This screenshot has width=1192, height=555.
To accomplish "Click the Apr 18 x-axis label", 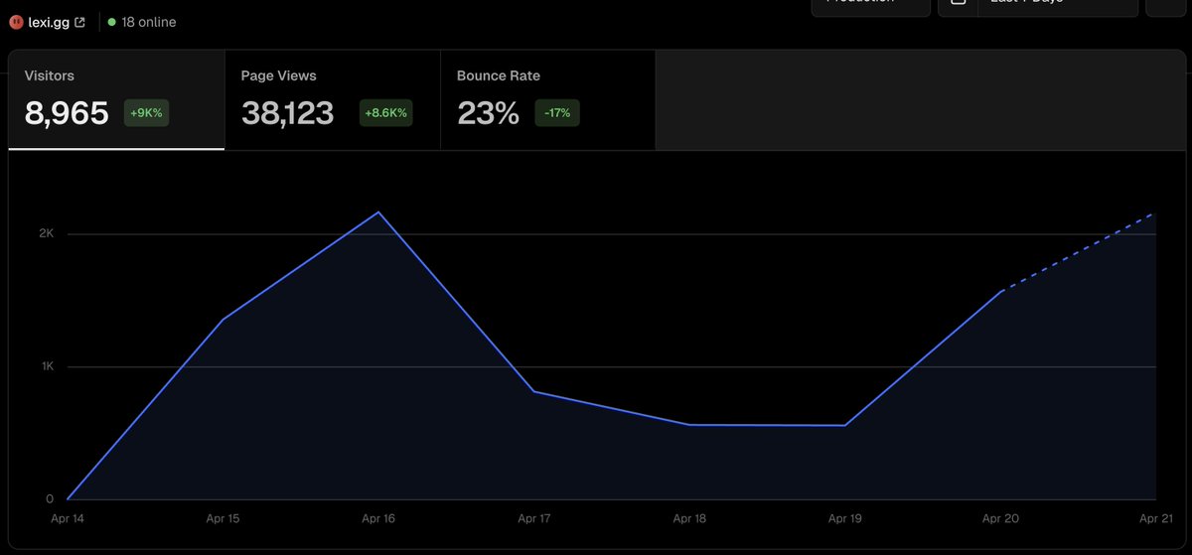I will click(689, 518).
